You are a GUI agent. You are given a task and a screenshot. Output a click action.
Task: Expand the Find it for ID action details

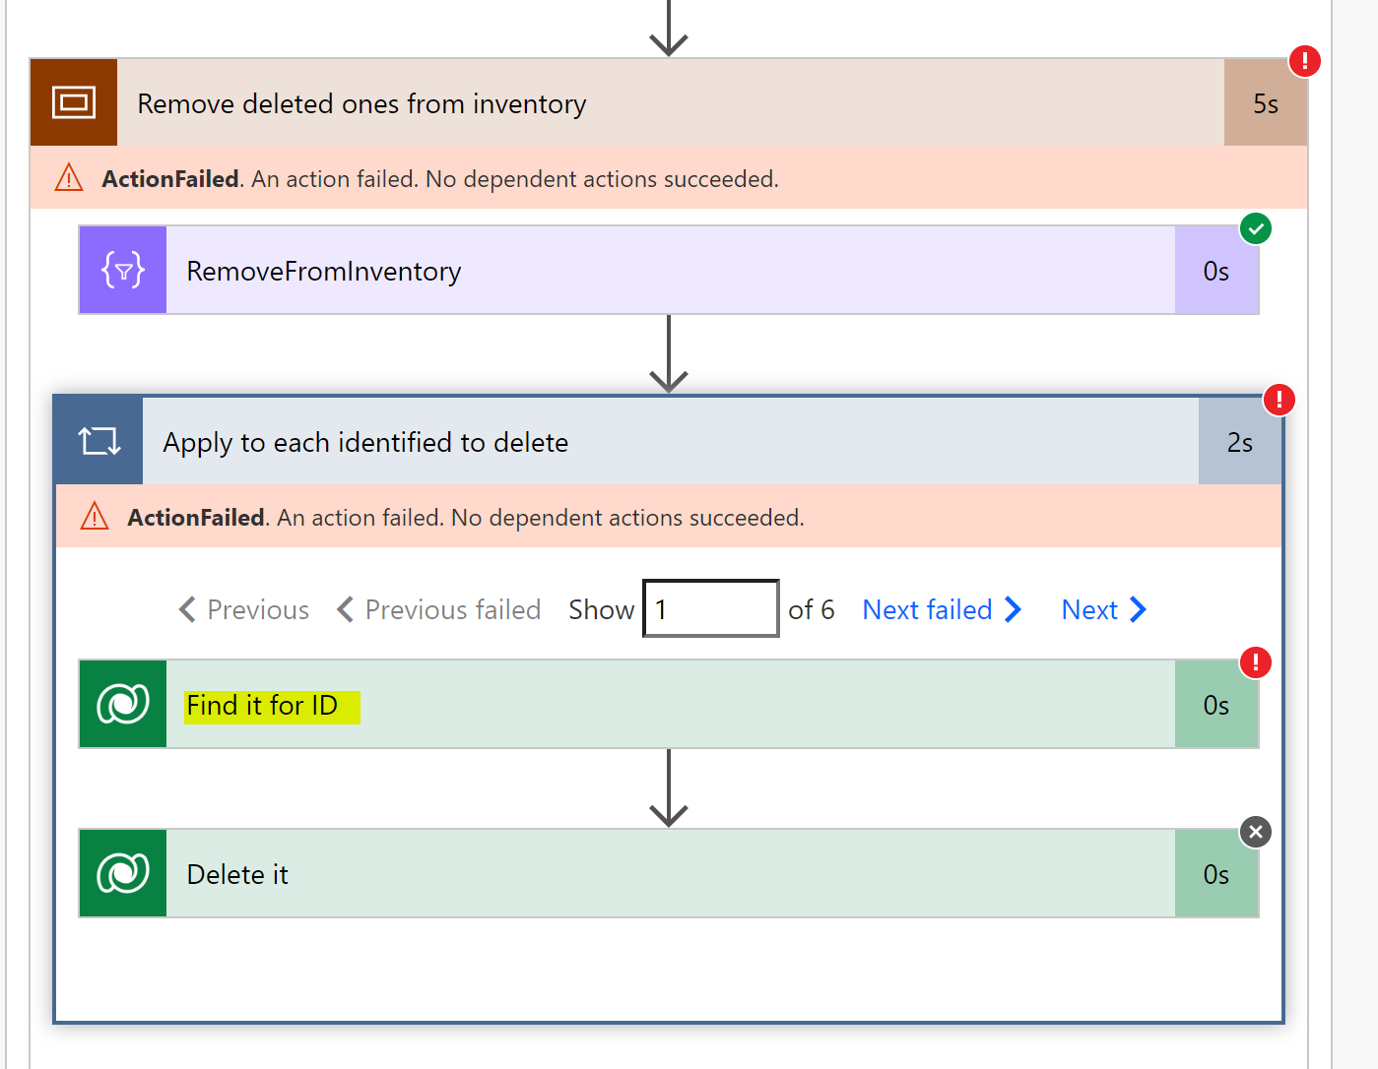(x=670, y=704)
